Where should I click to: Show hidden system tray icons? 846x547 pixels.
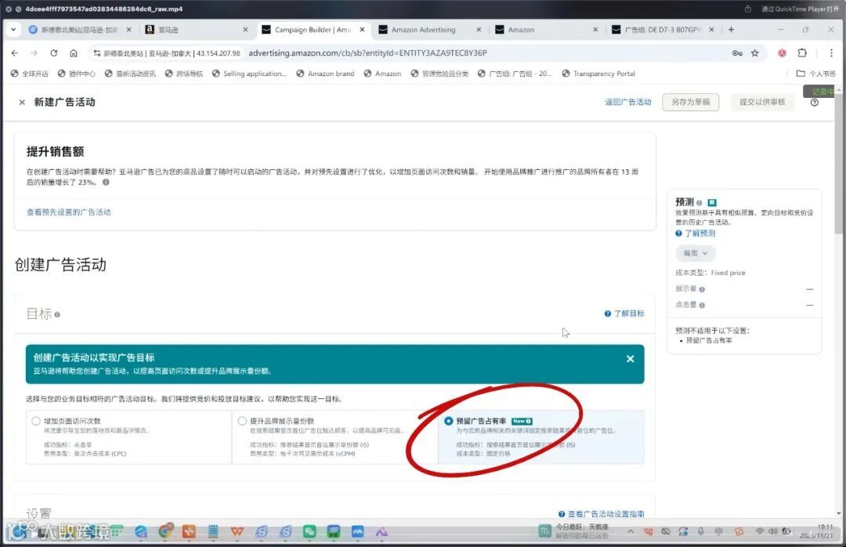pos(630,531)
